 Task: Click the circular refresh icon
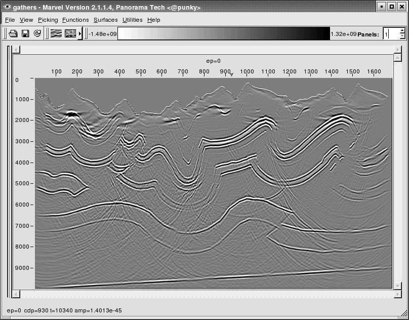(37, 33)
